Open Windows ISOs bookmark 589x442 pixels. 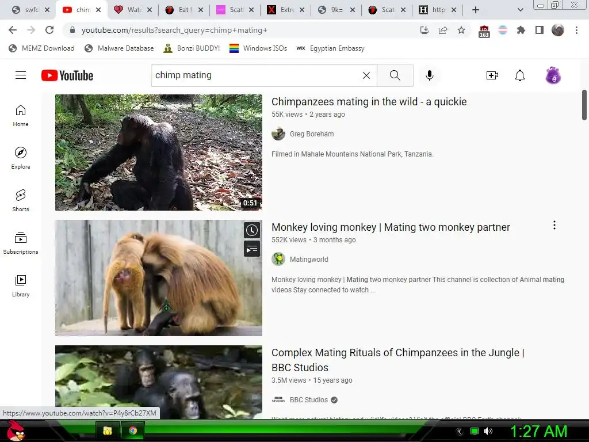tap(258, 48)
